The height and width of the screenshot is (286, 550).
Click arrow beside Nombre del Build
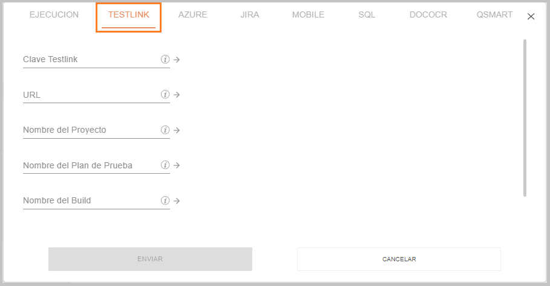(x=177, y=201)
